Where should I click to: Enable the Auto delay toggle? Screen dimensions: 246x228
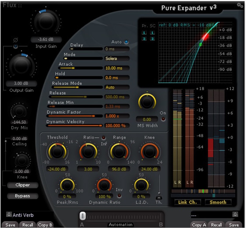[126, 42]
